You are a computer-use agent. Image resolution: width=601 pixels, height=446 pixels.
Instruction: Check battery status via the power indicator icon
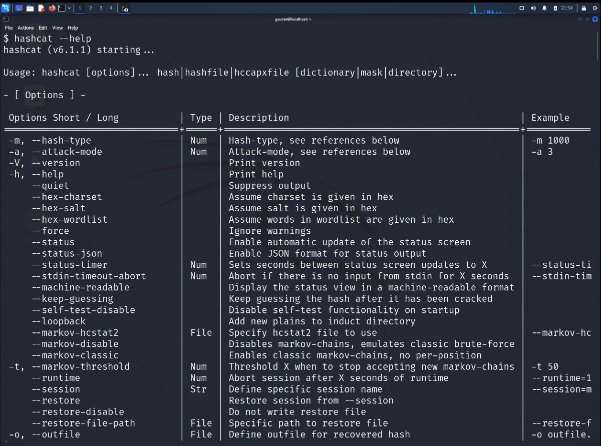point(555,8)
